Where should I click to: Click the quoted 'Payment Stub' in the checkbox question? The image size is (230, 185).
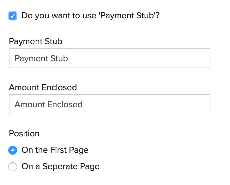click(128, 16)
